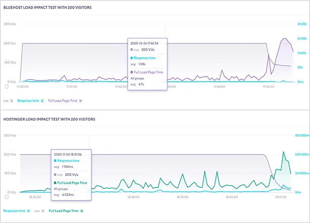
Task: Click the 18:36:00 time label on the Hostinger axis
Action: [x=35, y=197]
